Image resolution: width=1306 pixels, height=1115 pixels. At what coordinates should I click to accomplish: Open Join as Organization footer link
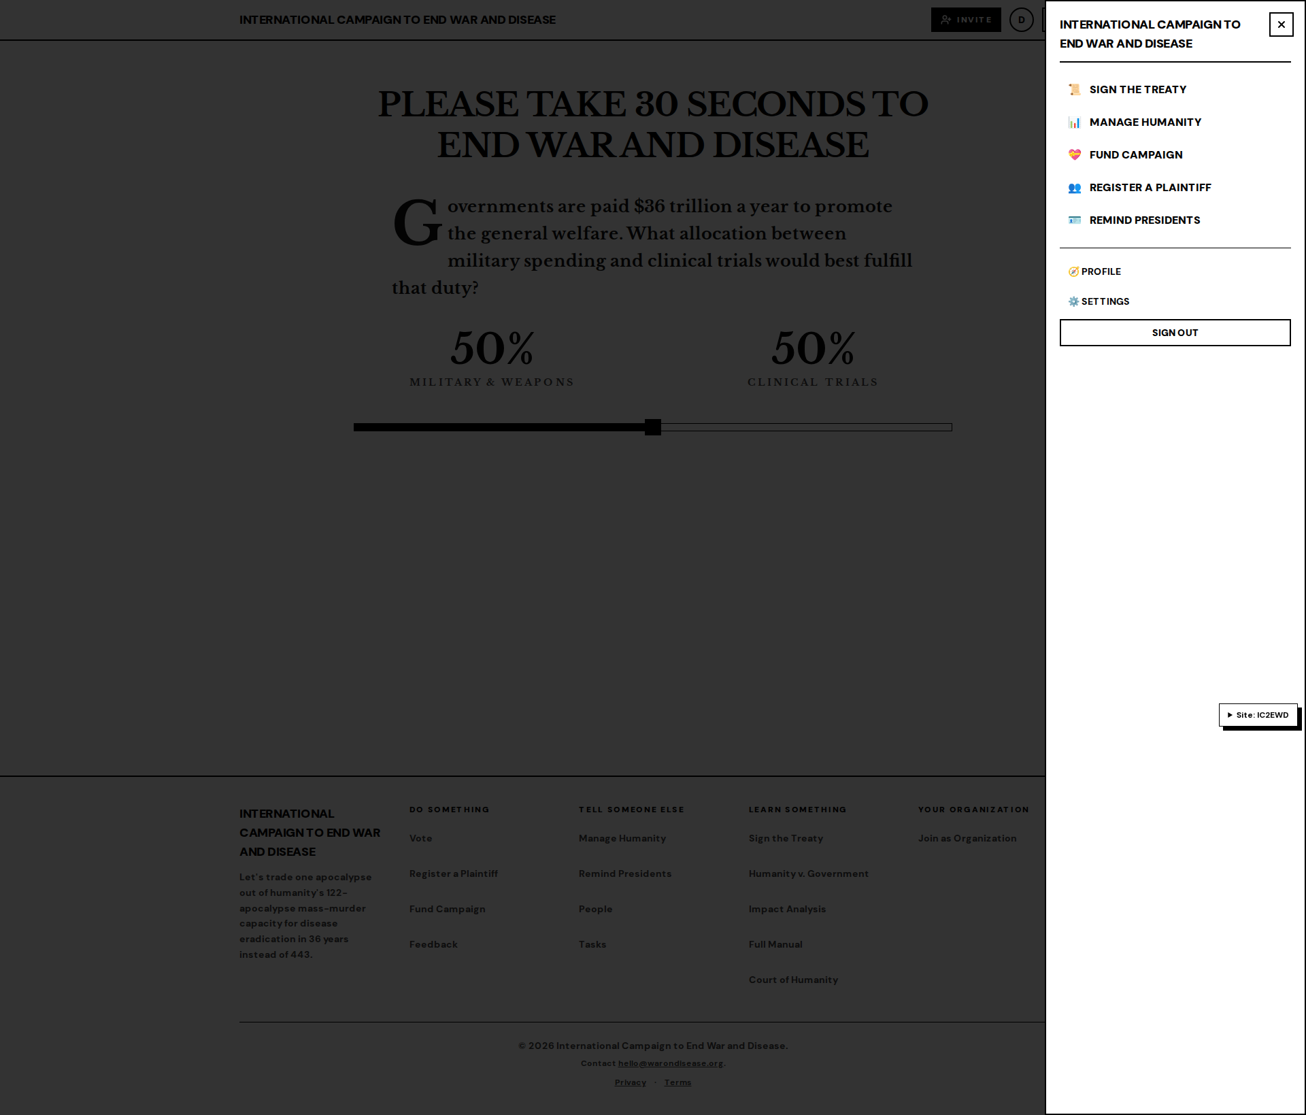[x=967, y=839]
